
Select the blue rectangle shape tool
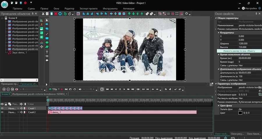(x=47, y=38)
